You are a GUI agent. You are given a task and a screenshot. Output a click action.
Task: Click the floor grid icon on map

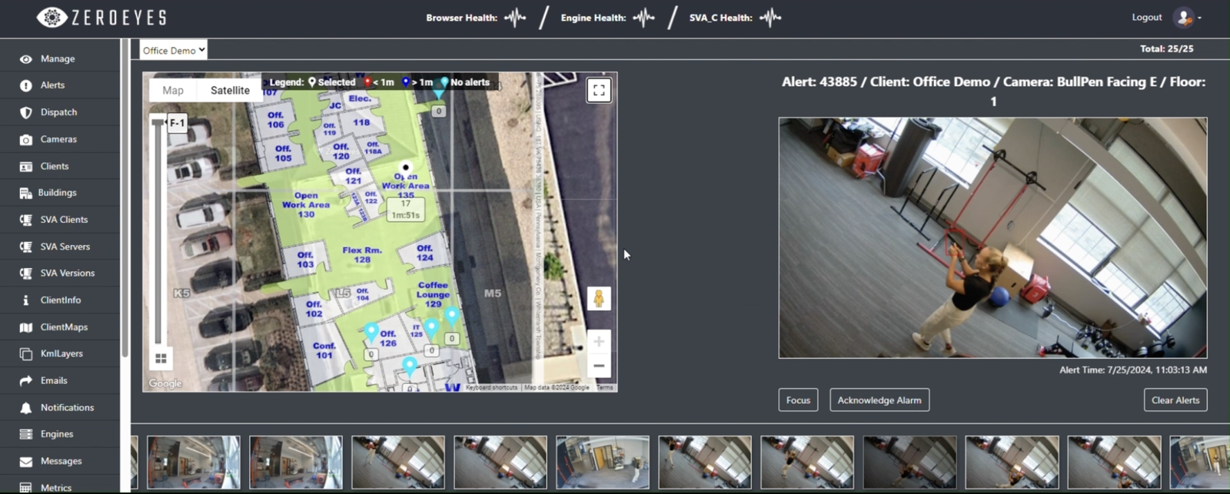pyautogui.click(x=161, y=358)
